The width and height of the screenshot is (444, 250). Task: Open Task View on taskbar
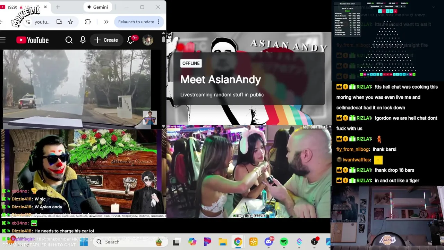(x=176, y=242)
